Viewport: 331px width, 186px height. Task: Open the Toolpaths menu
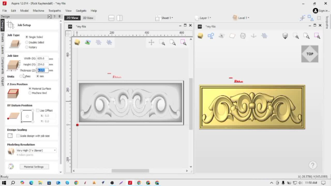point(55,11)
